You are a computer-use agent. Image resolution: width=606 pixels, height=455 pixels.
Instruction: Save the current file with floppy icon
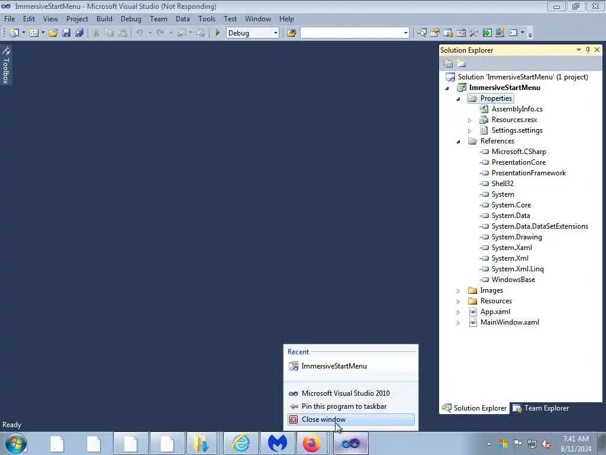pos(66,33)
